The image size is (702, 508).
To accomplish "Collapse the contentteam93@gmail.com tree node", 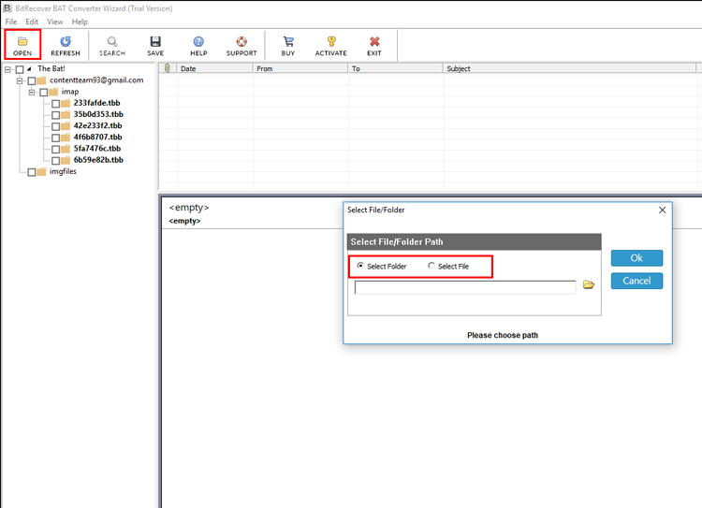I will [20, 81].
